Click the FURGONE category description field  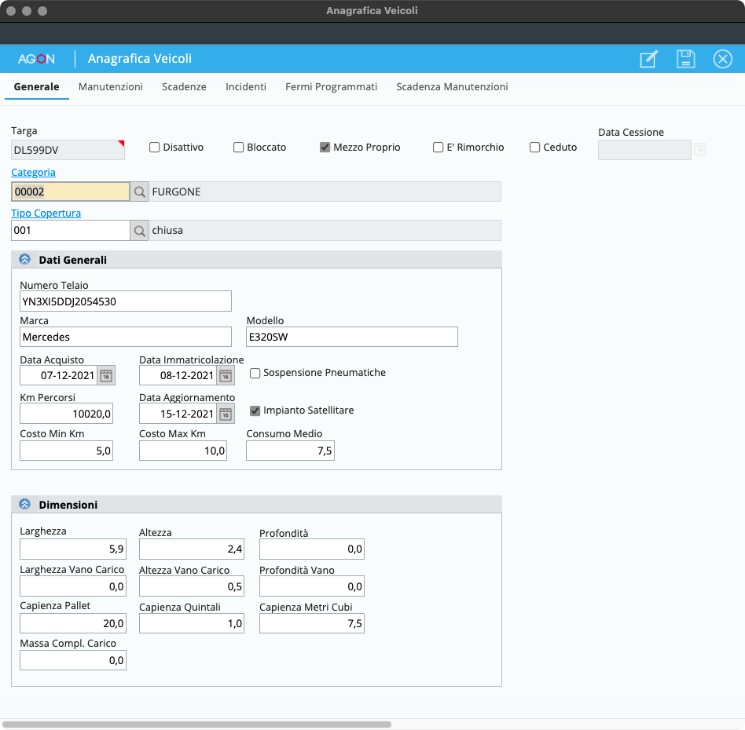pyautogui.click(x=325, y=192)
